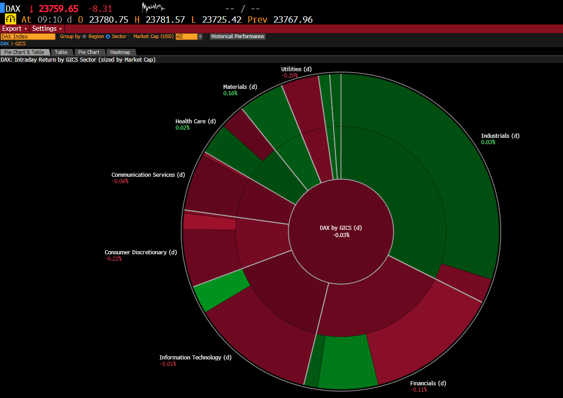Click the high price 23781.57
This screenshot has height=398, width=563.
point(165,19)
